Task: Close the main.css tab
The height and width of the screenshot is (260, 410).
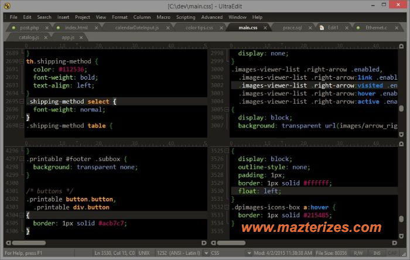Action: point(265,28)
